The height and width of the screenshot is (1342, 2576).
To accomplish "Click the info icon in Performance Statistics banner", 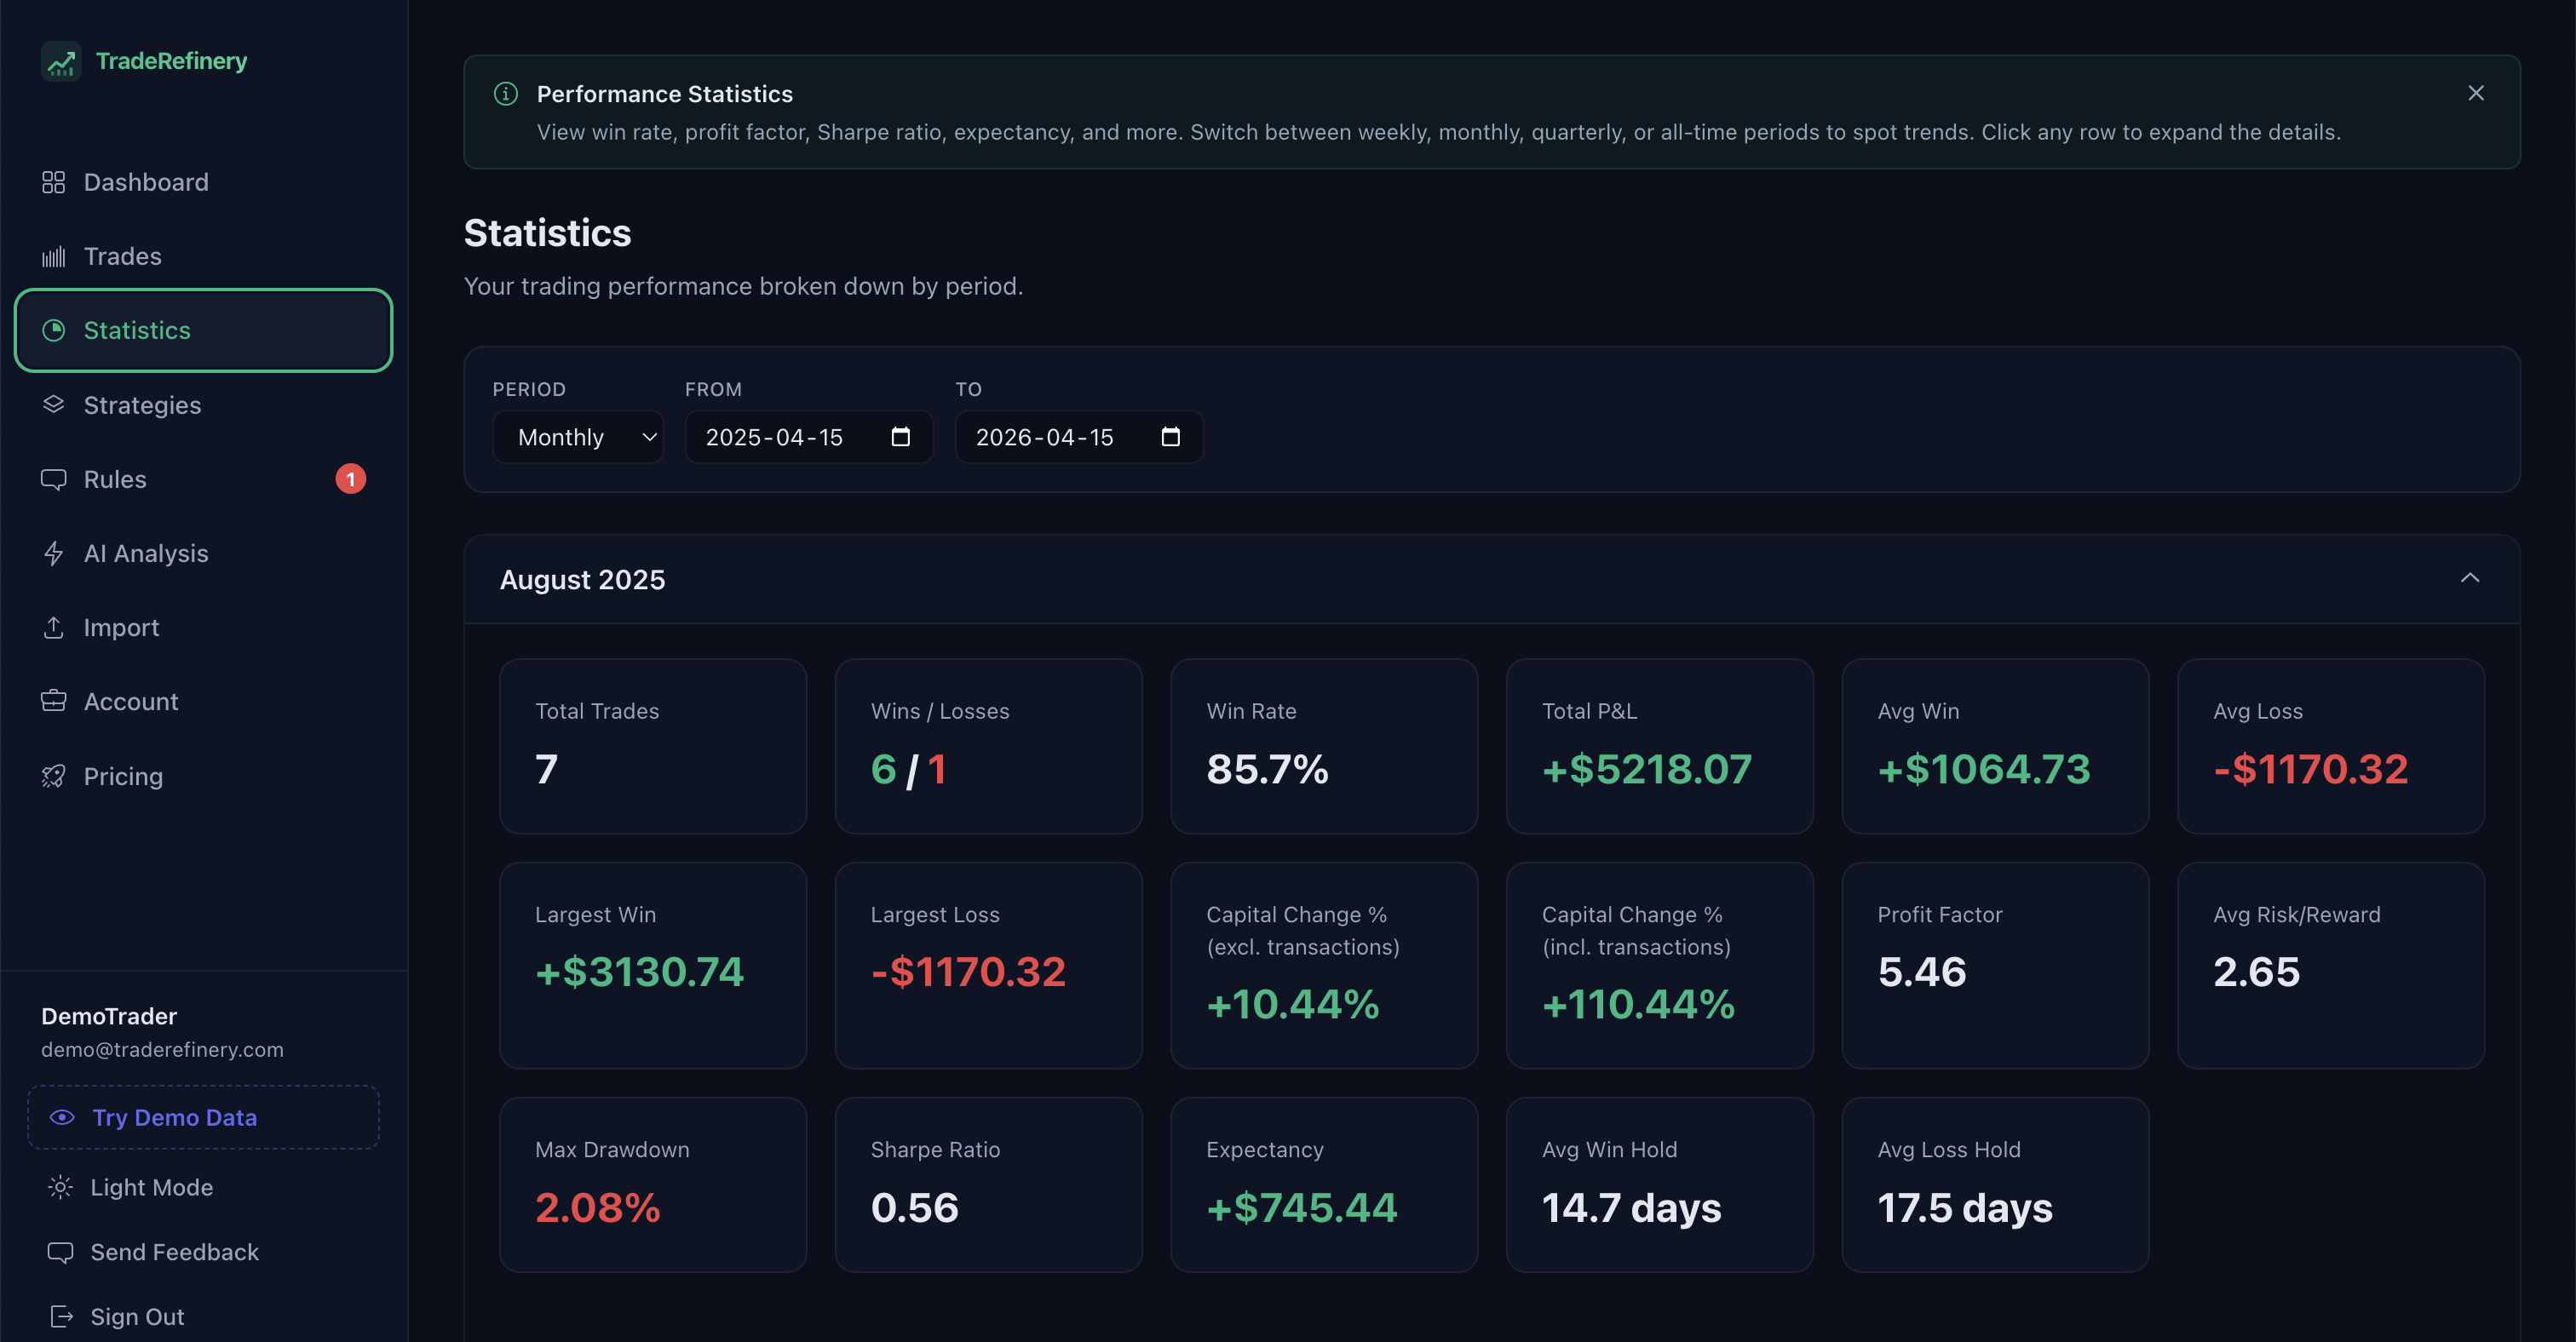I will [x=506, y=94].
